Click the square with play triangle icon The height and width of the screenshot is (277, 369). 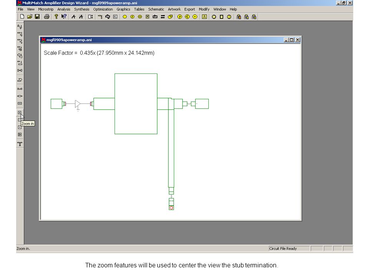[20, 135]
